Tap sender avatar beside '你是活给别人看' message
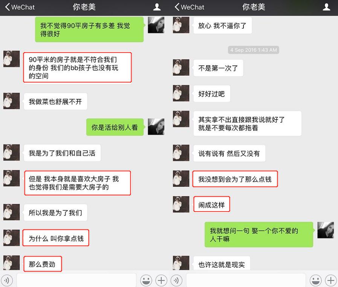Screen dimensions: 338x287 click(x=156, y=127)
